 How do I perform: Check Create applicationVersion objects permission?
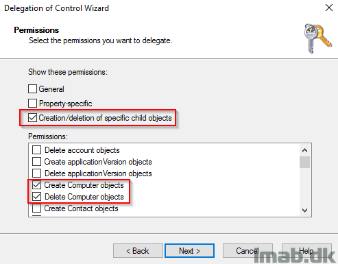coord(36,162)
